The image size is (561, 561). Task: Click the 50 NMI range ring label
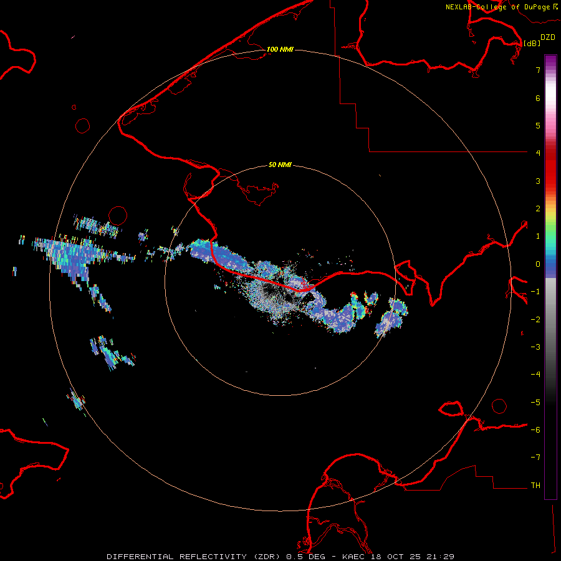pos(280,165)
